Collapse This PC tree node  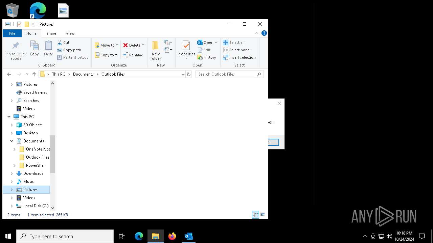pyautogui.click(x=9, y=117)
